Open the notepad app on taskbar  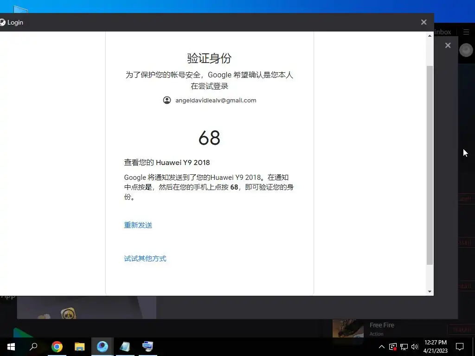(125, 347)
